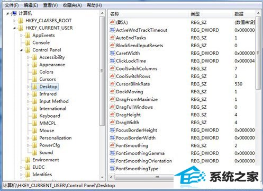Image resolution: width=263 pixels, height=191 pixels.
Task: Click the string icon of AutoEndTasks
Action: 112,38
